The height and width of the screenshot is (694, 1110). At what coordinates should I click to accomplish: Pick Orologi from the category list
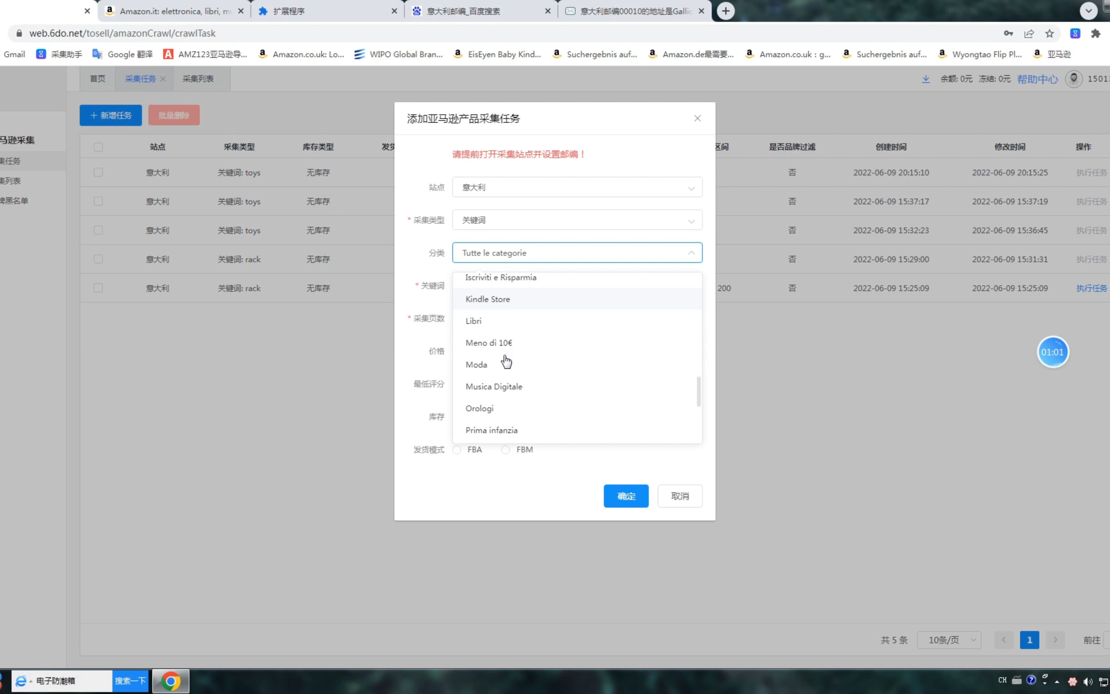577,408
